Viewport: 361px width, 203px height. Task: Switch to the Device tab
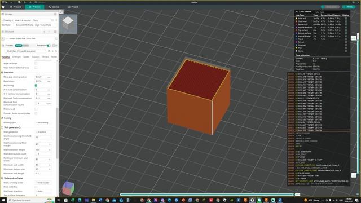click(54, 7)
